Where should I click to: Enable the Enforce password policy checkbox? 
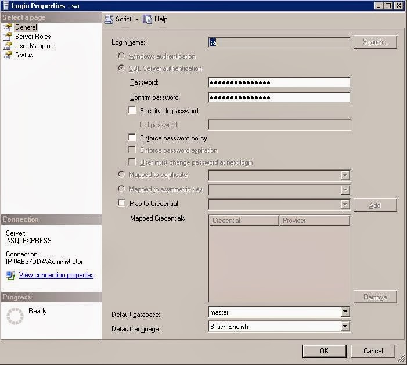(132, 137)
